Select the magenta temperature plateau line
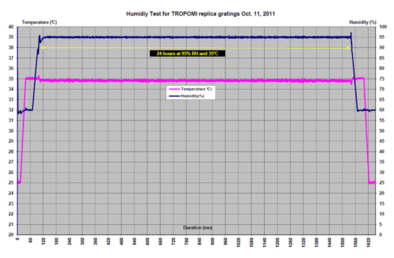The image size is (394, 258). pos(196,81)
